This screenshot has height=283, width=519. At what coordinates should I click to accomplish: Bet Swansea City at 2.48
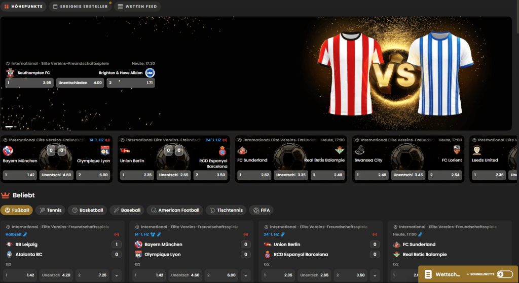(x=372, y=175)
